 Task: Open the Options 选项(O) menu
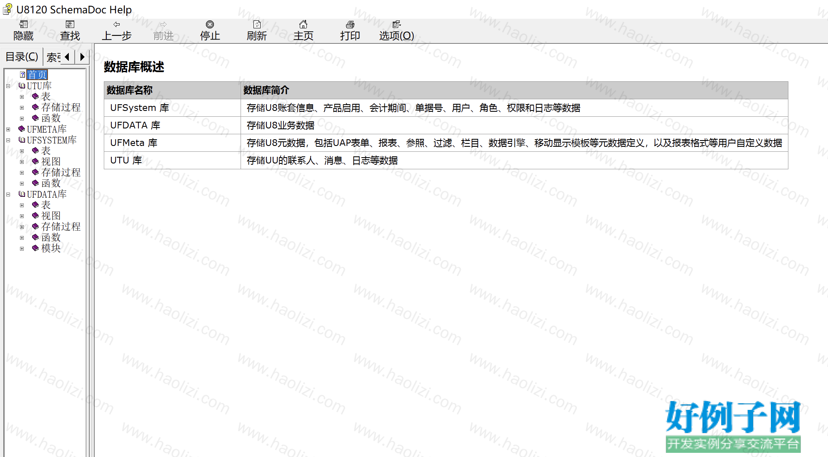[396, 31]
